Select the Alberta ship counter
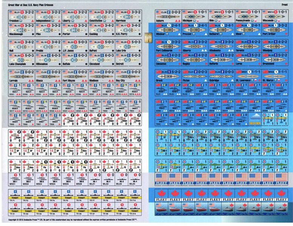 pyautogui.click(x=195, y=46)
